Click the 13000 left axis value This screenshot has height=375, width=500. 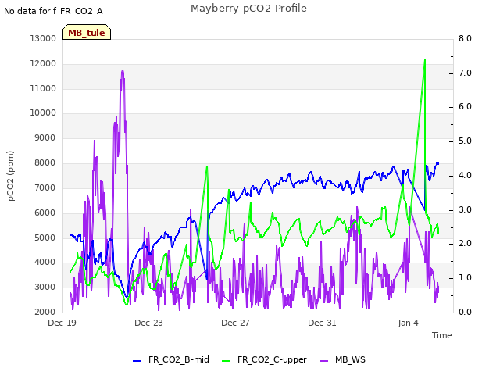click(x=43, y=38)
